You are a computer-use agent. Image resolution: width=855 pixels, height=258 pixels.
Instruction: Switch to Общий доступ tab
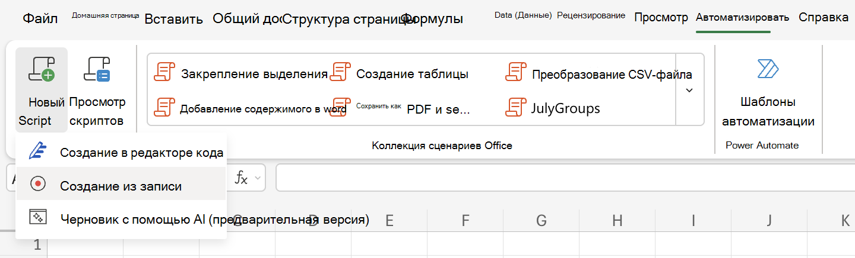(247, 18)
